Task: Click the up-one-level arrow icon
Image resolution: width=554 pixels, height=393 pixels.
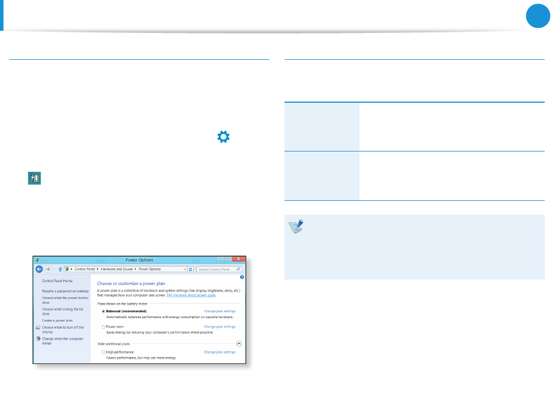Action: [59, 269]
